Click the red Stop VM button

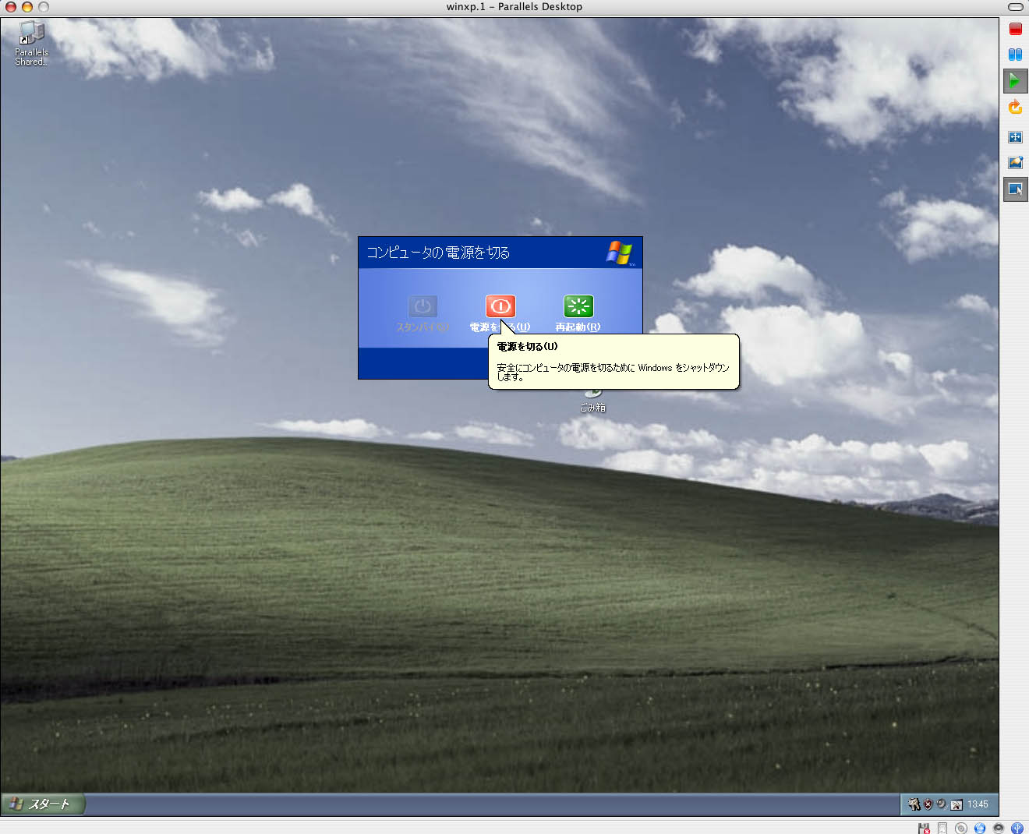(1015, 29)
